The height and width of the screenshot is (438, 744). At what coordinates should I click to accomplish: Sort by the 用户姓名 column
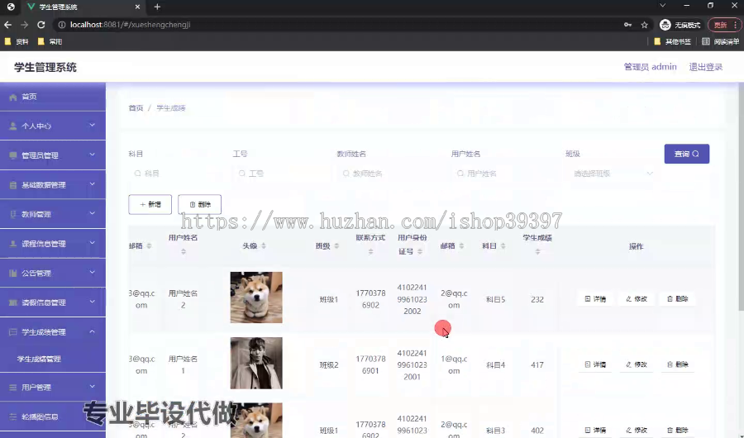click(184, 251)
